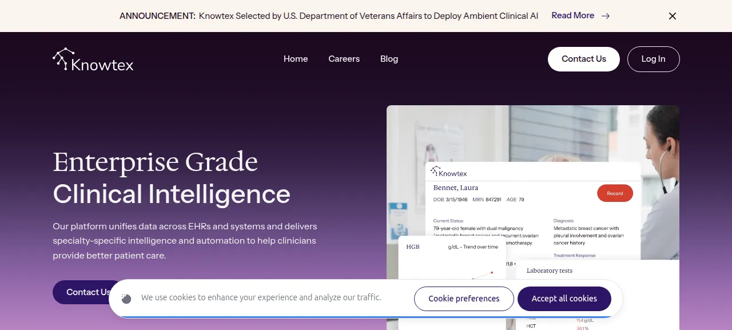Viewport: 732px width, 330px height.
Task: Click the Enterprise Grade Clinical Intelligence heading
Action: click(x=172, y=178)
